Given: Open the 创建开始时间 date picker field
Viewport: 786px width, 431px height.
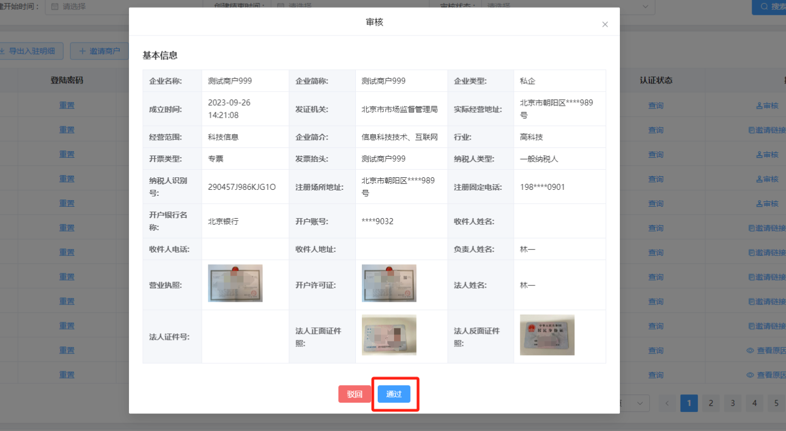Looking at the screenshot, I should click(x=82, y=7).
